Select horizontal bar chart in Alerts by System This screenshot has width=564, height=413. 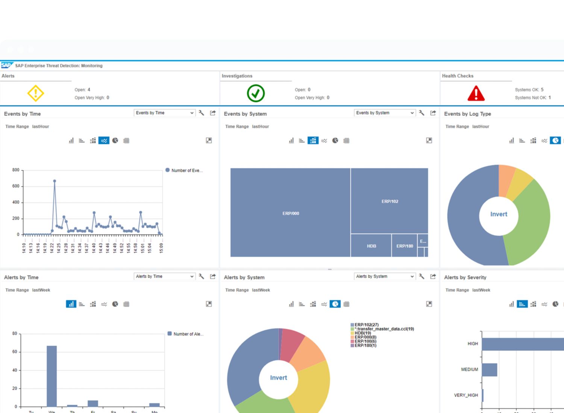click(x=302, y=304)
